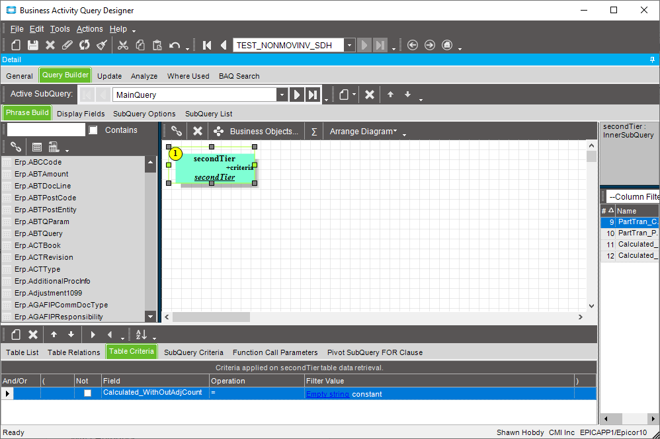Expand the MainQuery subquery dropdown
This screenshot has height=439, width=660.
pyautogui.click(x=282, y=95)
